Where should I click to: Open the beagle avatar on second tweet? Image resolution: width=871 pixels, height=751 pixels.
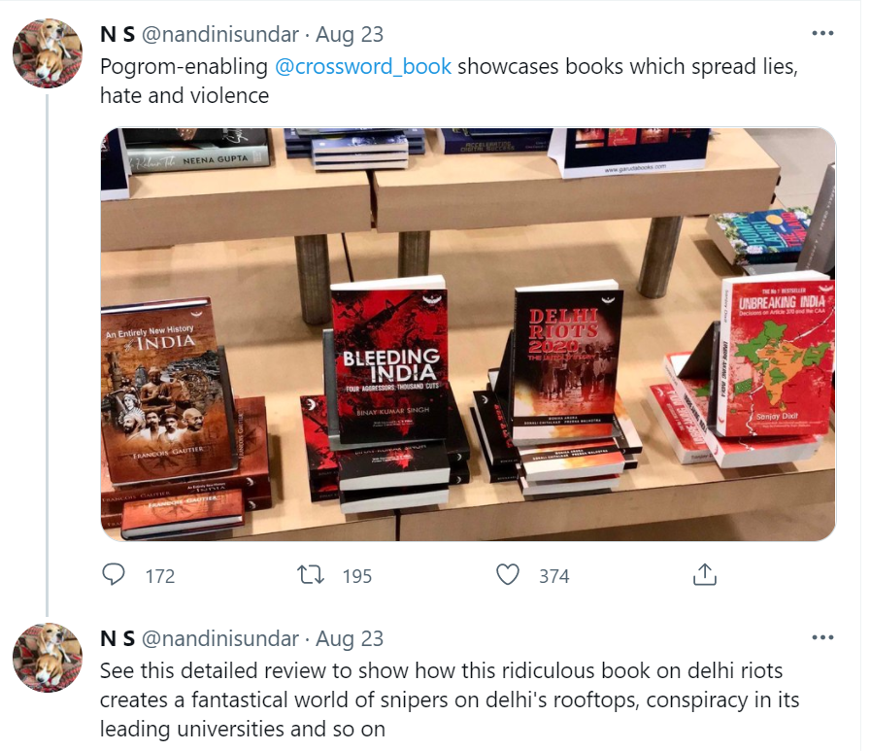48,657
